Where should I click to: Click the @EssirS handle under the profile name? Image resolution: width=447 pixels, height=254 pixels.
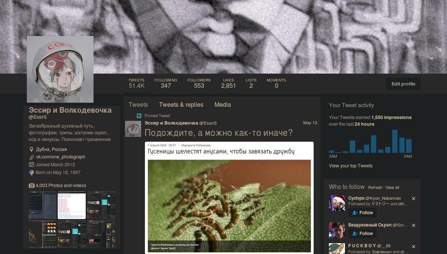coord(38,117)
